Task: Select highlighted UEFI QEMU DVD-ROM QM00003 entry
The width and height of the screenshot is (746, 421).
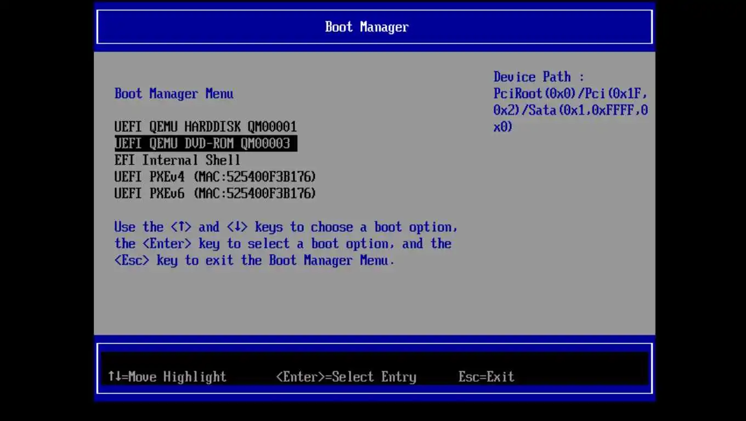Action: point(206,144)
